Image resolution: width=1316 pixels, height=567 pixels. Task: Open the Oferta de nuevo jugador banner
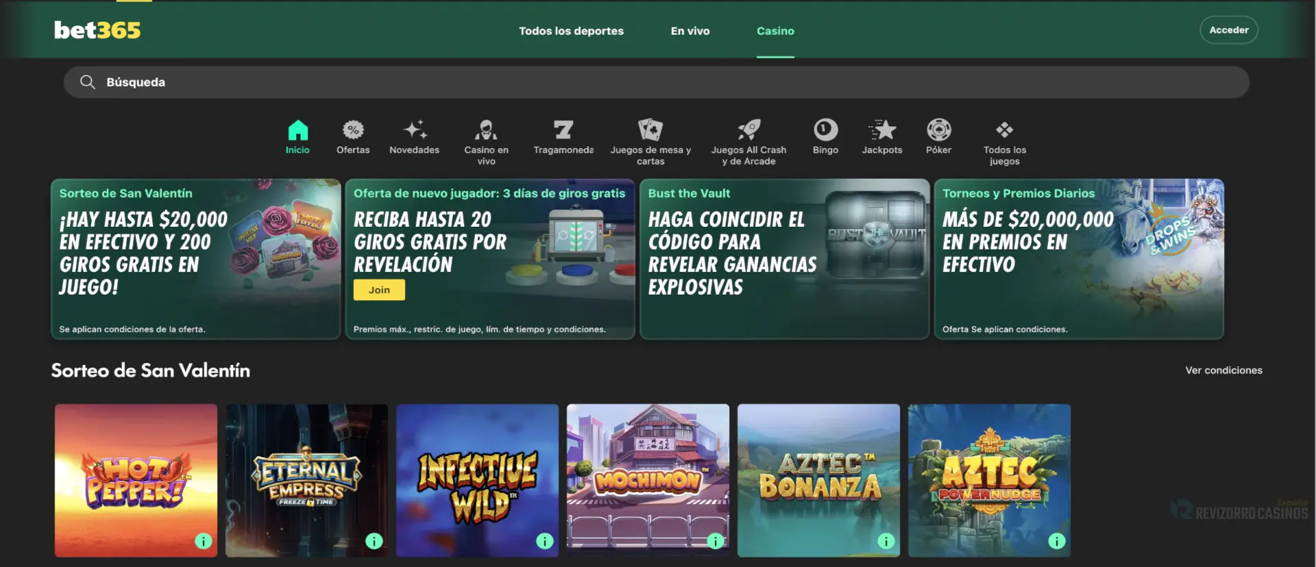490,259
